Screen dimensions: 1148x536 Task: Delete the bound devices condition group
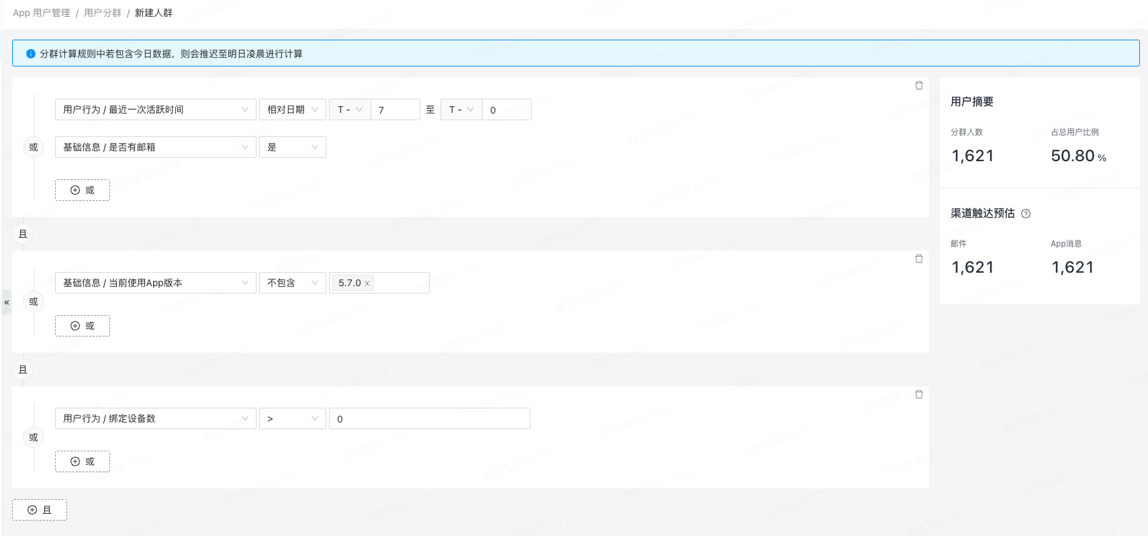pos(918,394)
